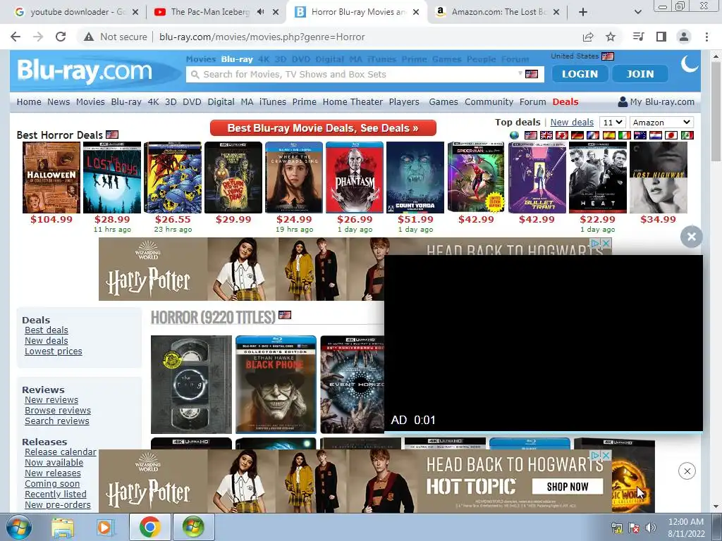
Task: Switch to the Amazon Lost Boys tab
Action: [496, 12]
